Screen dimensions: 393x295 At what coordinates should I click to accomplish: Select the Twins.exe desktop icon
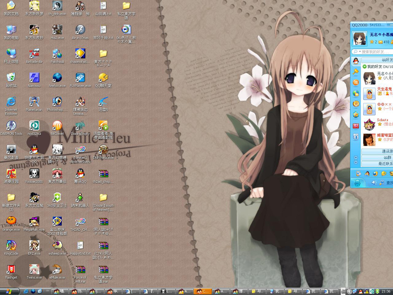(x=34, y=272)
